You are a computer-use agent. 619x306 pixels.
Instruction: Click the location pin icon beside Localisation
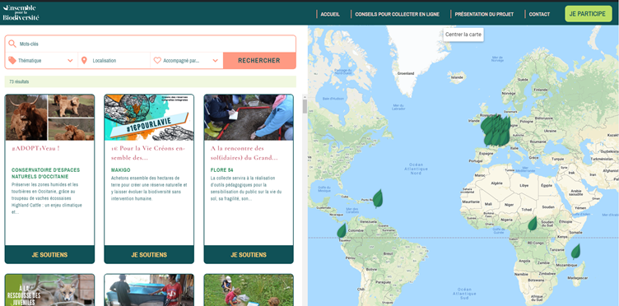click(x=84, y=61)
